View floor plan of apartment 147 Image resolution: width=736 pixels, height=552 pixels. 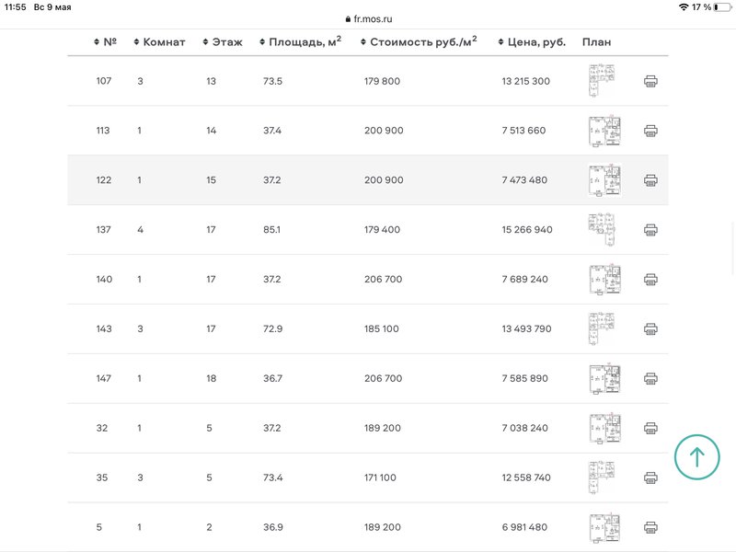pos(604,378)
